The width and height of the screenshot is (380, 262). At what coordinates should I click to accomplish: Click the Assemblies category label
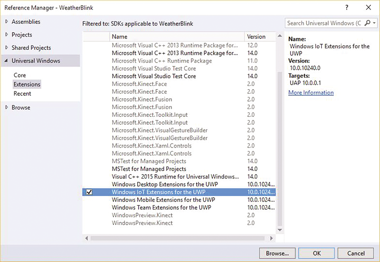pos(26,21)
